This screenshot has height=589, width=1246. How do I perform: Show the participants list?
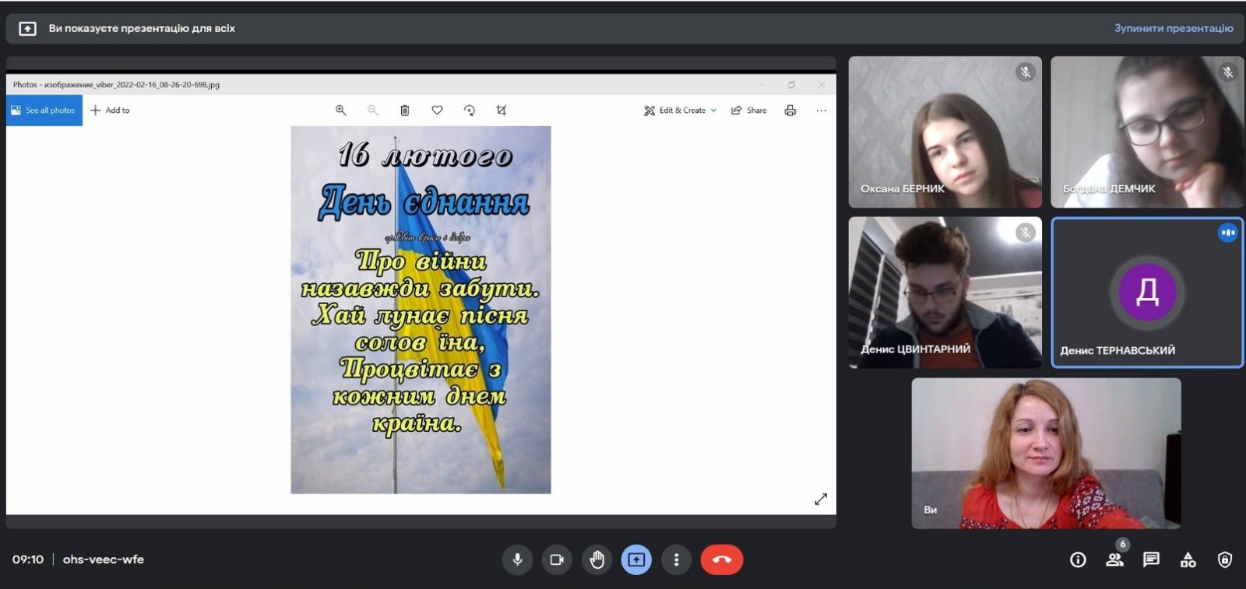pyautogui.click(x=1114, y=559)
